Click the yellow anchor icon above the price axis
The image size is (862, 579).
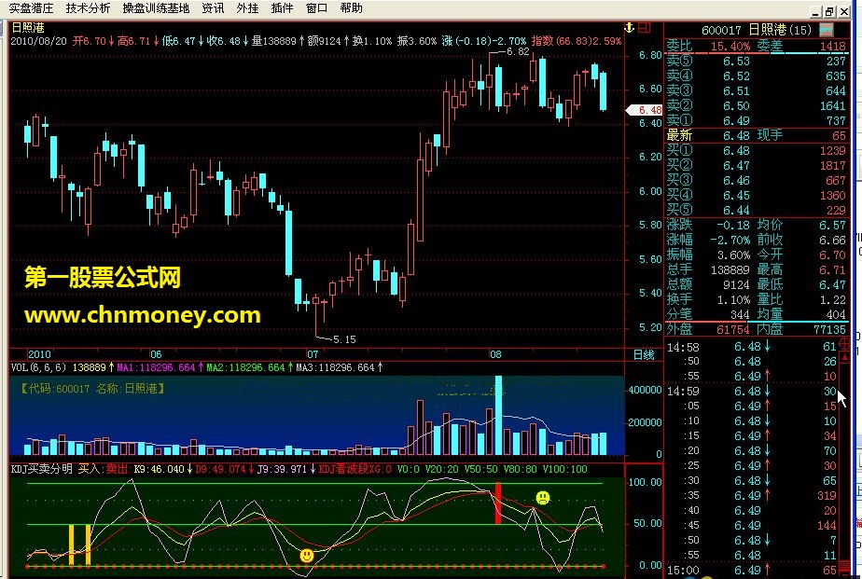(x=630, y=27)
